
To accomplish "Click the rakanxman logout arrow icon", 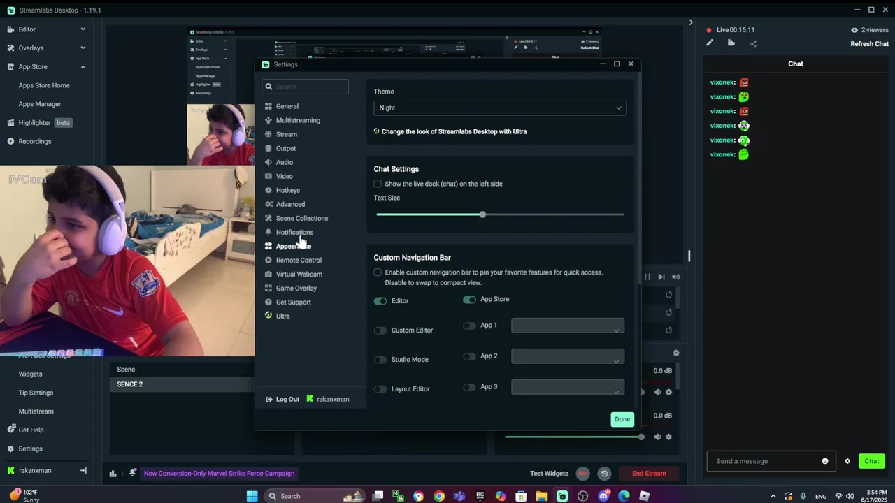I will pos(83,471).
